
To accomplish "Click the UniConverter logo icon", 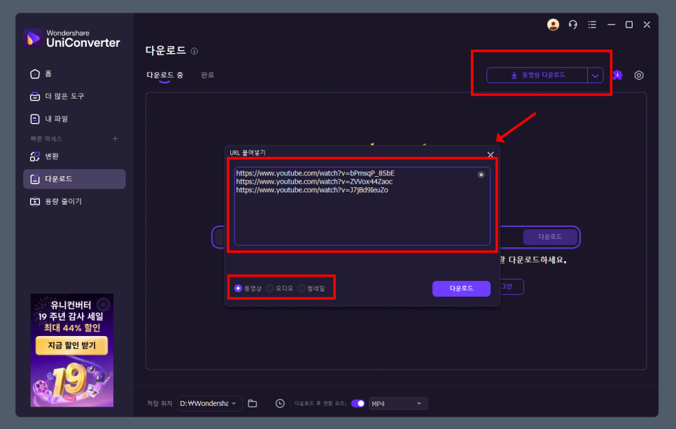I will [33, 38].
